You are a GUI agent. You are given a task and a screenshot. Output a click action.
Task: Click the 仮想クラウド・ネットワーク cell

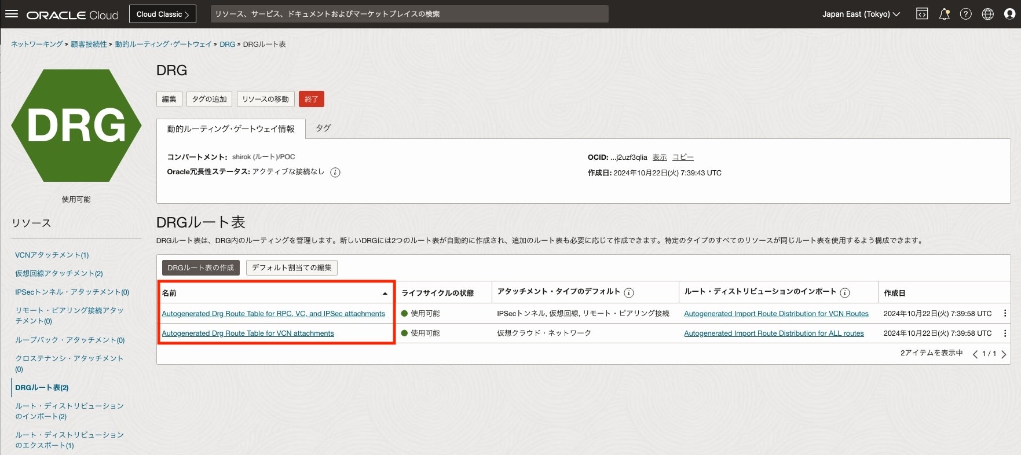click(544, 333)
